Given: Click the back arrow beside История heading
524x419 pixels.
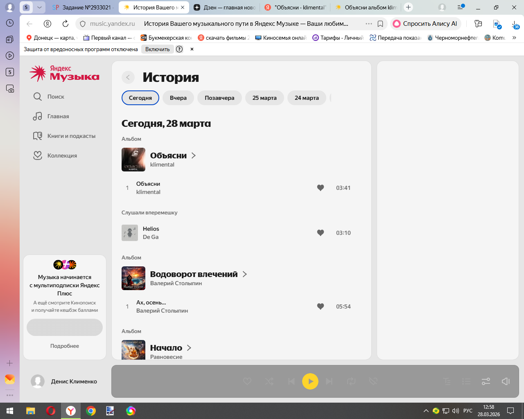Looking at the screenshot, I should click(128, 77).
